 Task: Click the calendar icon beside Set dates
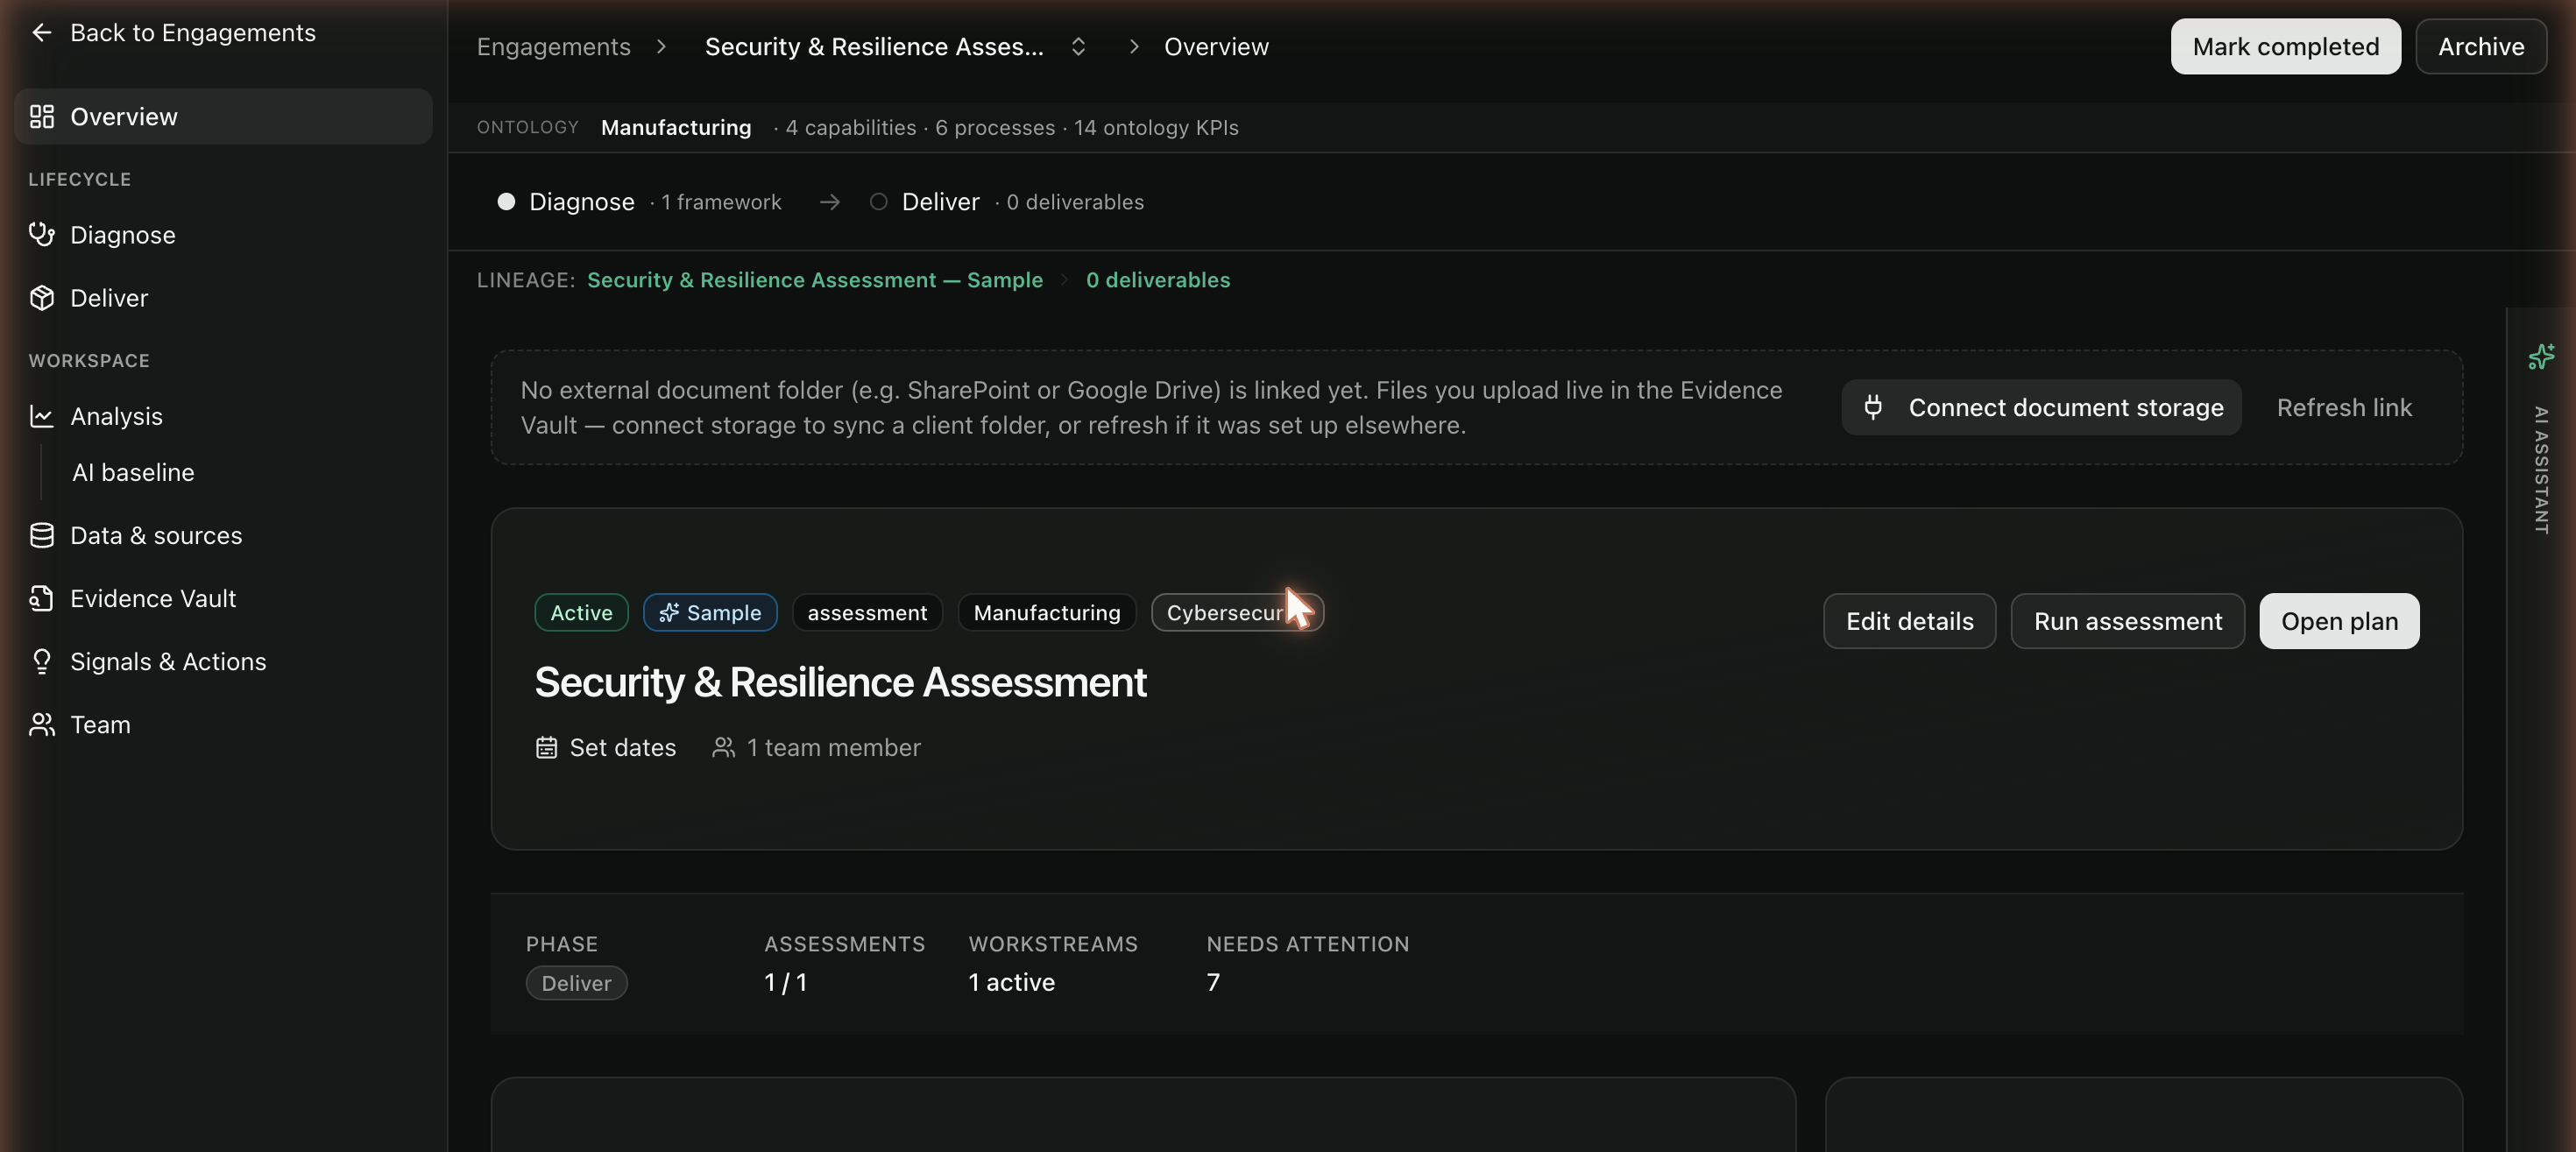[546, 747]
